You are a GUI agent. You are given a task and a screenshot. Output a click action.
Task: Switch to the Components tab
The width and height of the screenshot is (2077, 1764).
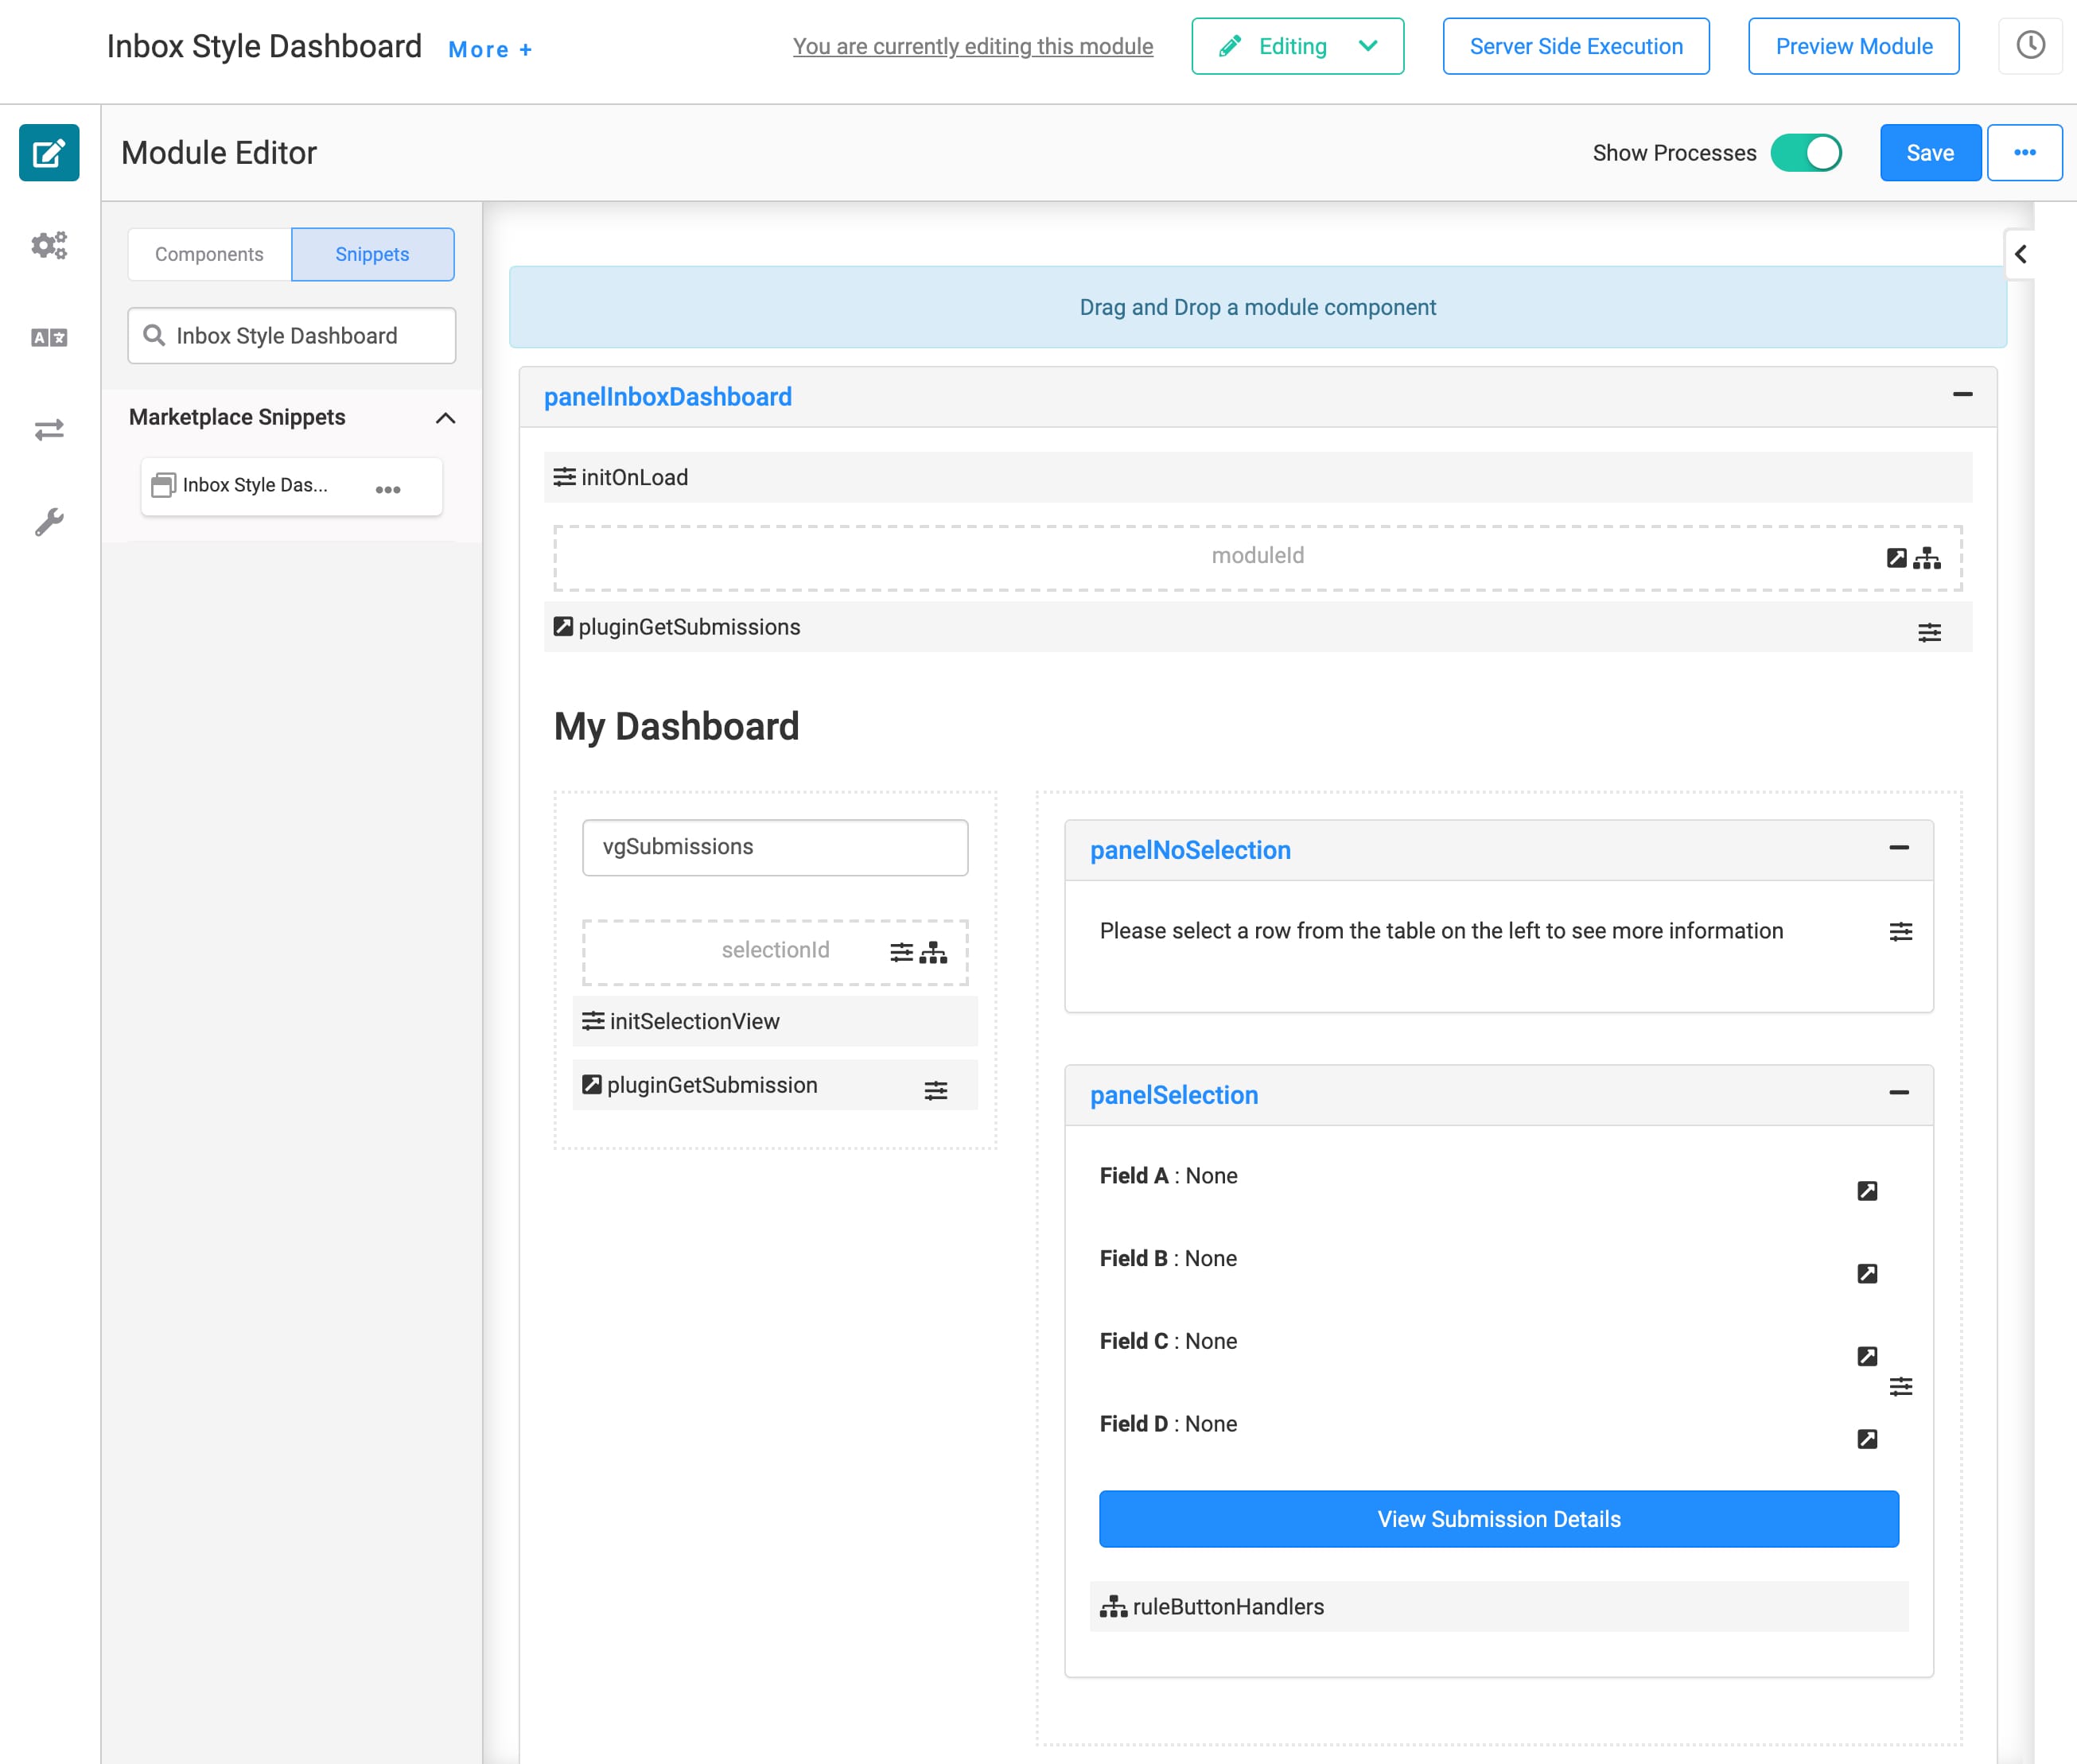pos(209,254)
